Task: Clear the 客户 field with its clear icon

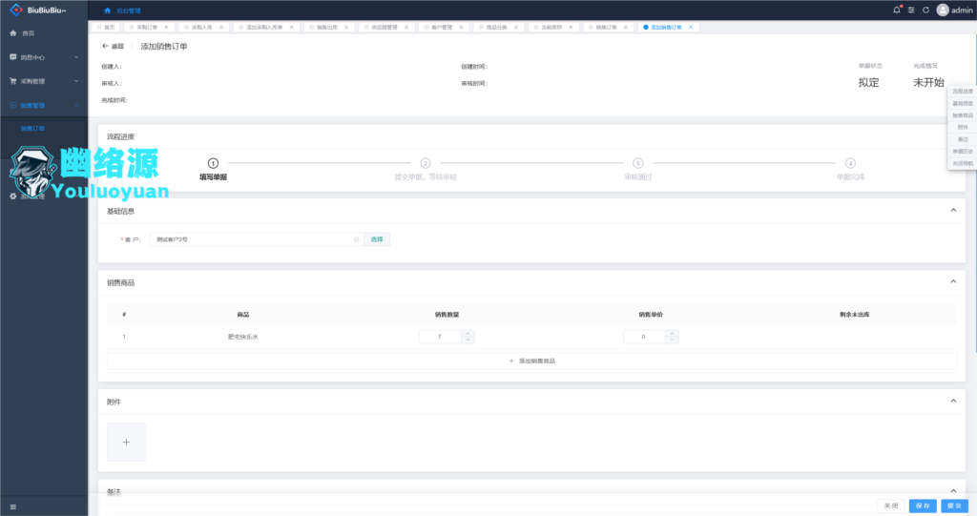Action: coord(357,239)
